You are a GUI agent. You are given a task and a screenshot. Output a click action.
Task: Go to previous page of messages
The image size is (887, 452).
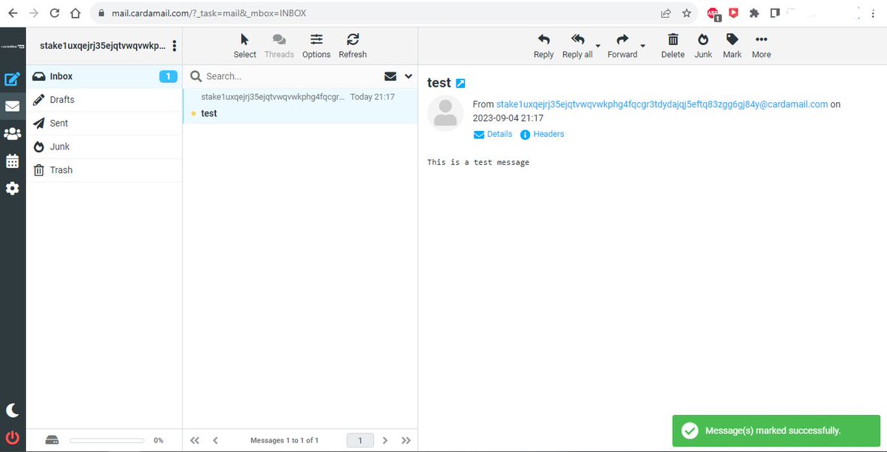215,440
